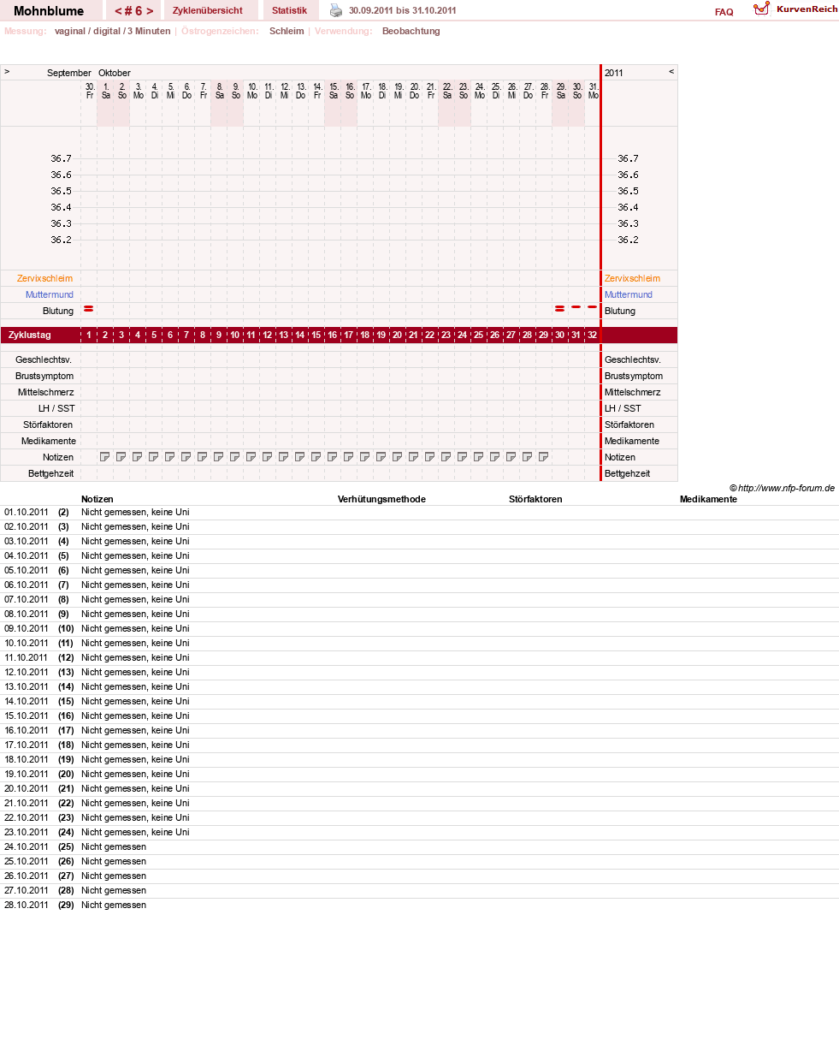Select the '16. So' date column header
The height and width of the screenshot is (1063, 839).
(350, 91)
